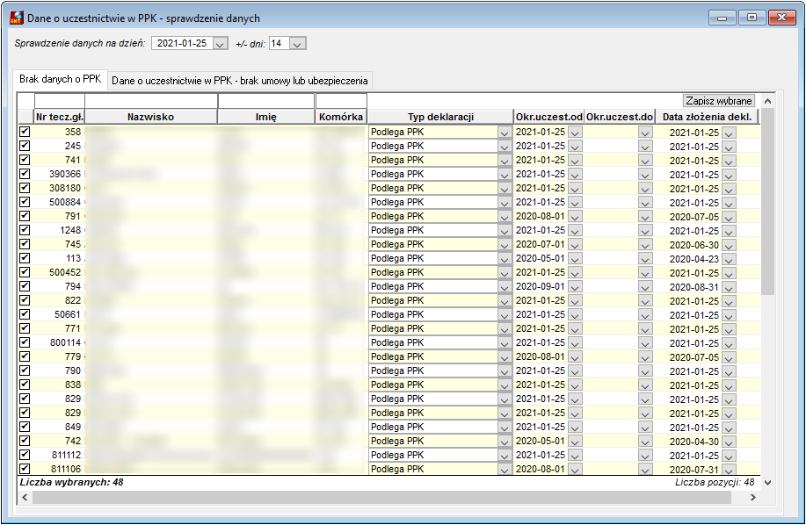Deselect row 308180 checkbox

click(25, 188)
